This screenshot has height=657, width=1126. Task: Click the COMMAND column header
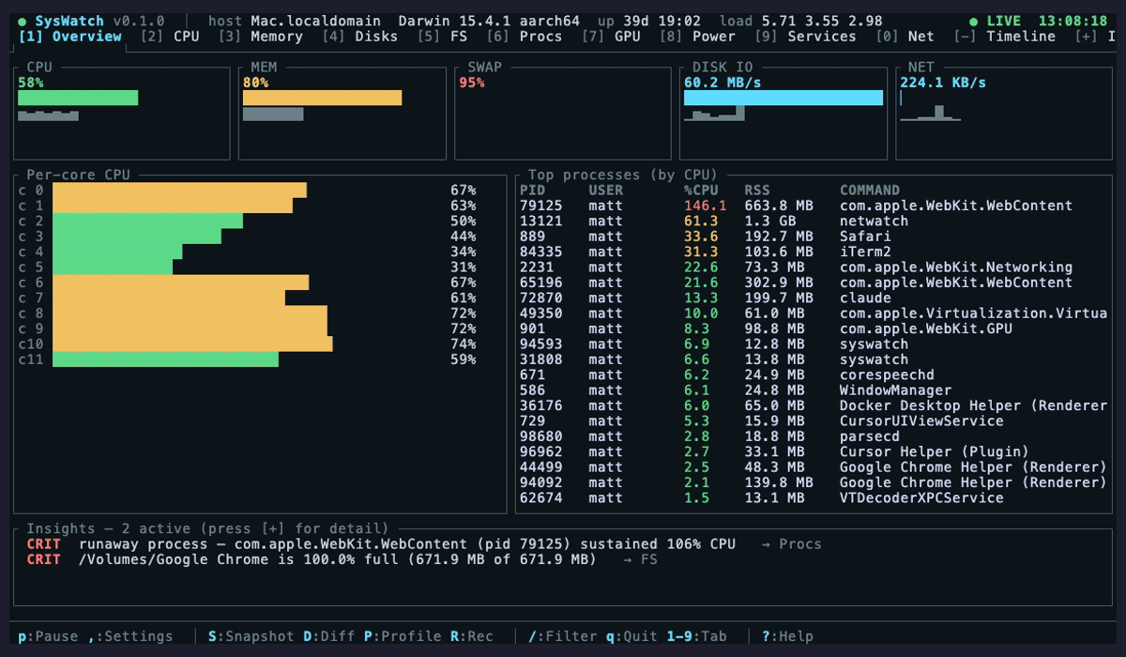[870, 191]
